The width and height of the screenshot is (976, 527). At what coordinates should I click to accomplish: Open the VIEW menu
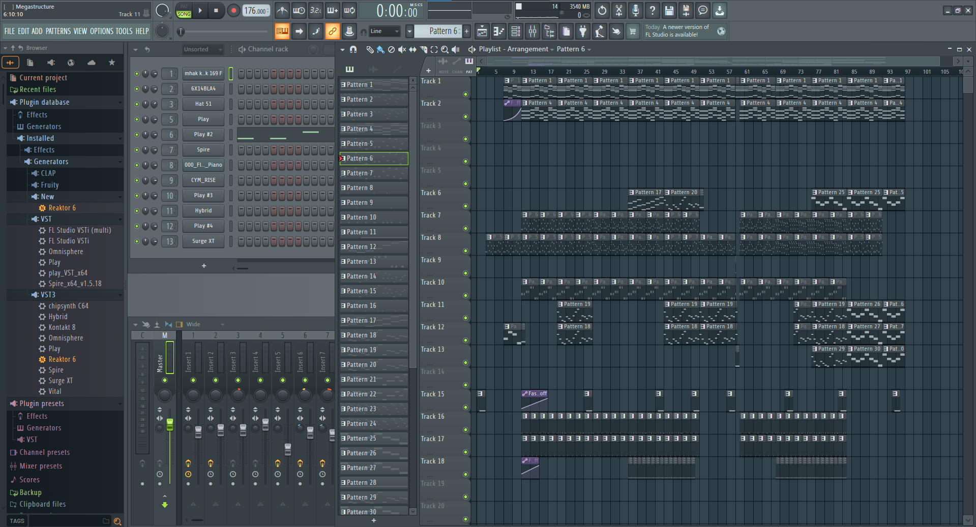pyautogui.click(x=80, y=31)
